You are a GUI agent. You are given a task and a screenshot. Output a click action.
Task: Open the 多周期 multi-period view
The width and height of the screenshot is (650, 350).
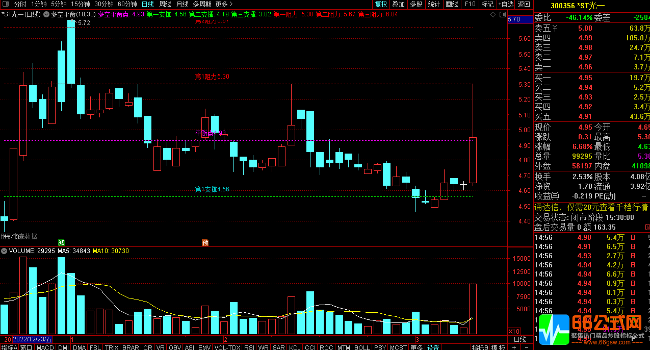click(202, 4)
